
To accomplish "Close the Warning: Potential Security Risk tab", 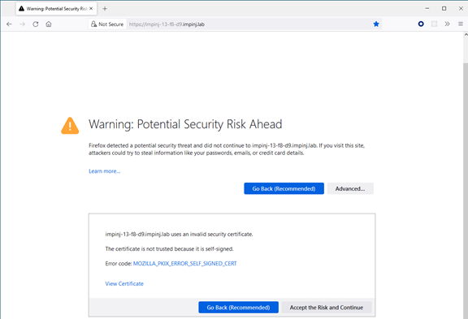I will pyautogui.click(x=91, y=9).
